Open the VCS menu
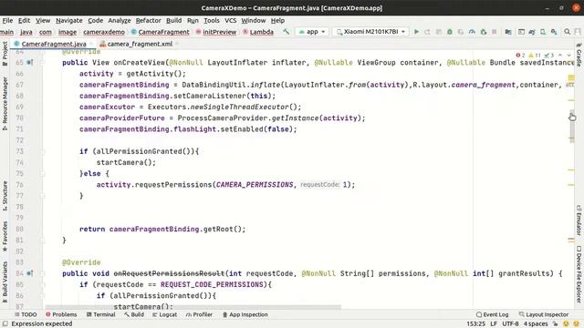 click(231, 20)
